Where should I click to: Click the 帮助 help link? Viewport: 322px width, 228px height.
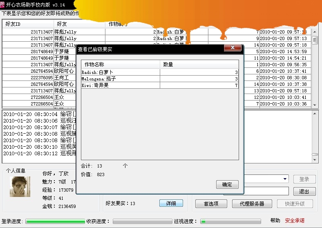point(275,221)
